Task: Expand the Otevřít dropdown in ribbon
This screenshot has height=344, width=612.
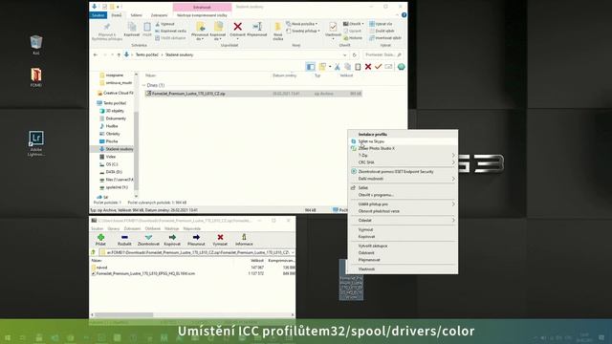Action: (354, 24)
